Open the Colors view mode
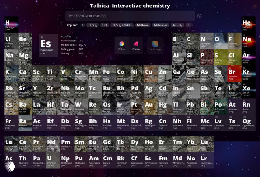The height and width of the screenshot is (177, 260). click(x=122, y=45)
